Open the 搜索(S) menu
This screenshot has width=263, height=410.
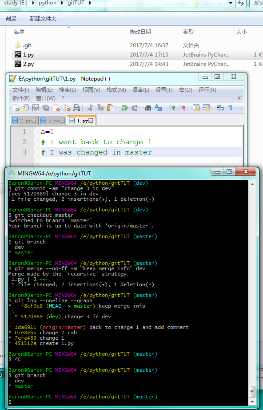click(68, 90)
